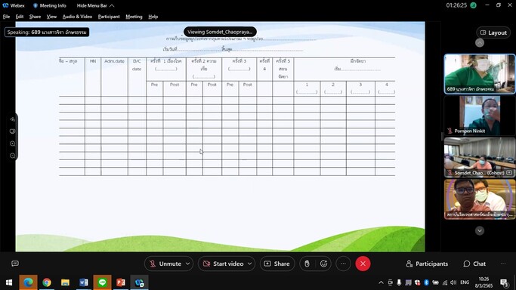Click the closed captions icon
Image resolution: width=516 pixels, height=290 pixels.
(x=15, y=264)
